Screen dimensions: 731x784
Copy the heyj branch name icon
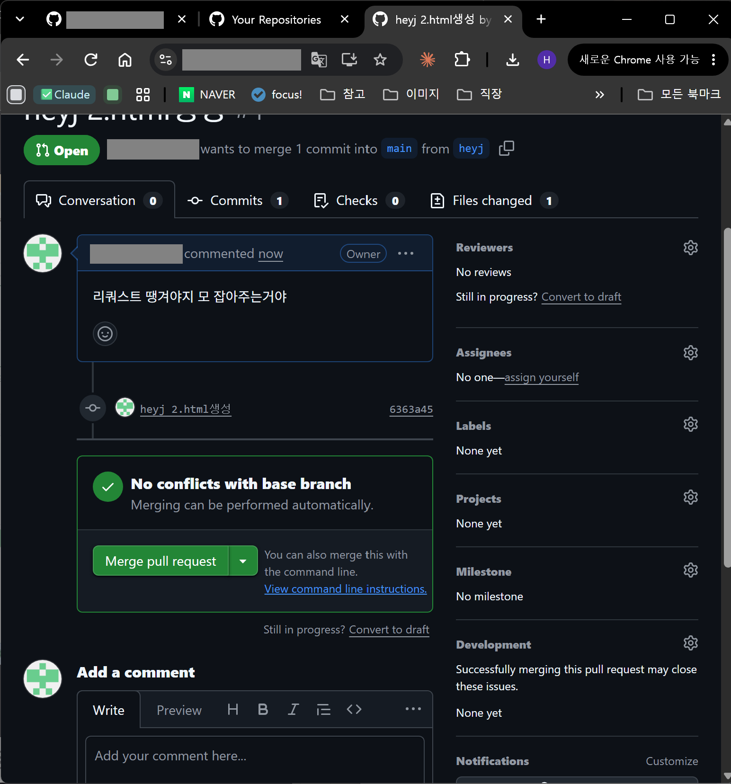click(506, 149)
